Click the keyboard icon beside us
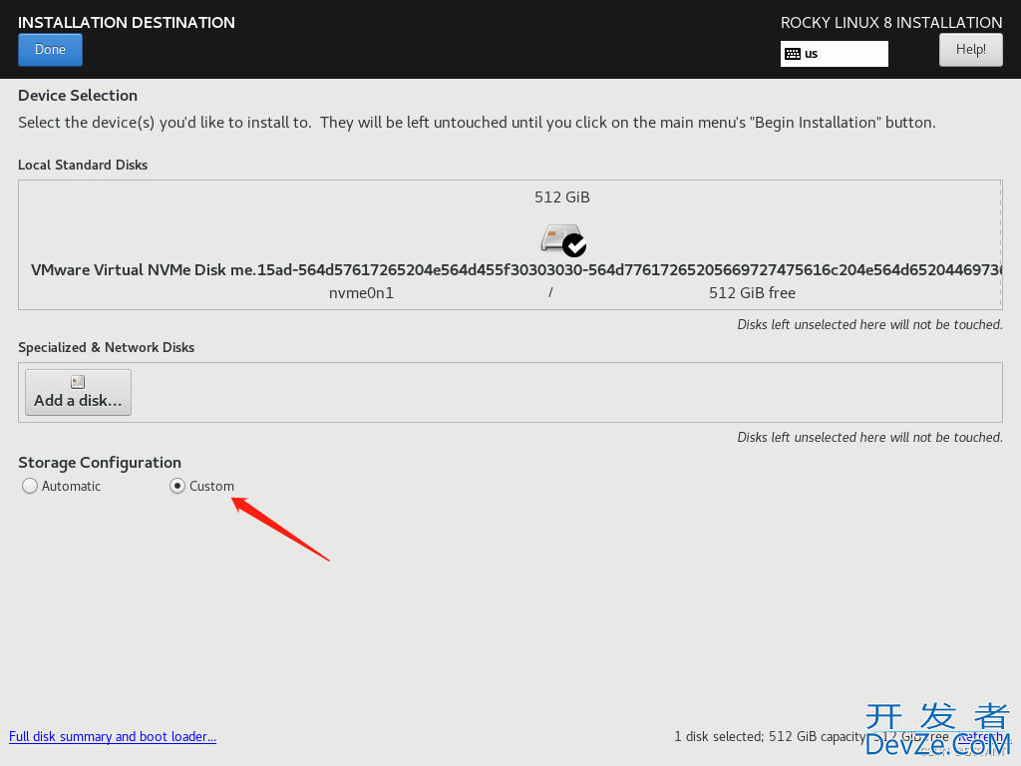Image resolution: width=1021 pixels, height=766 pixels. coord(793,54)
